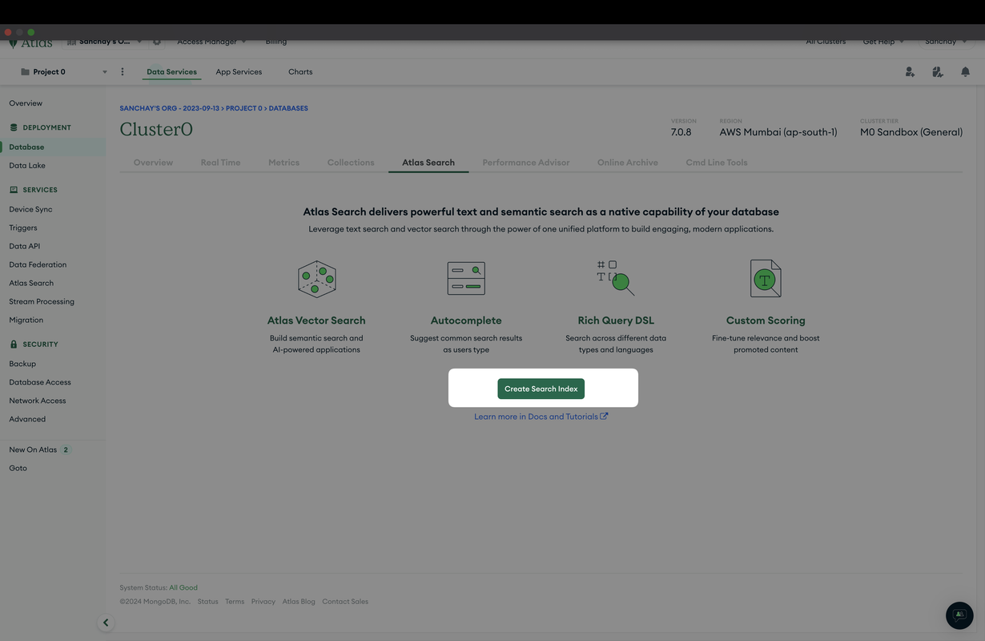Open the Online Archive tab
The height and width of the screenshot is (641, 985).
628,163
